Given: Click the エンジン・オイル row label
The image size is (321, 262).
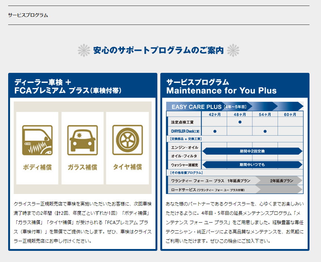Looking at the screenshot, I should click(x=184, y=148).
